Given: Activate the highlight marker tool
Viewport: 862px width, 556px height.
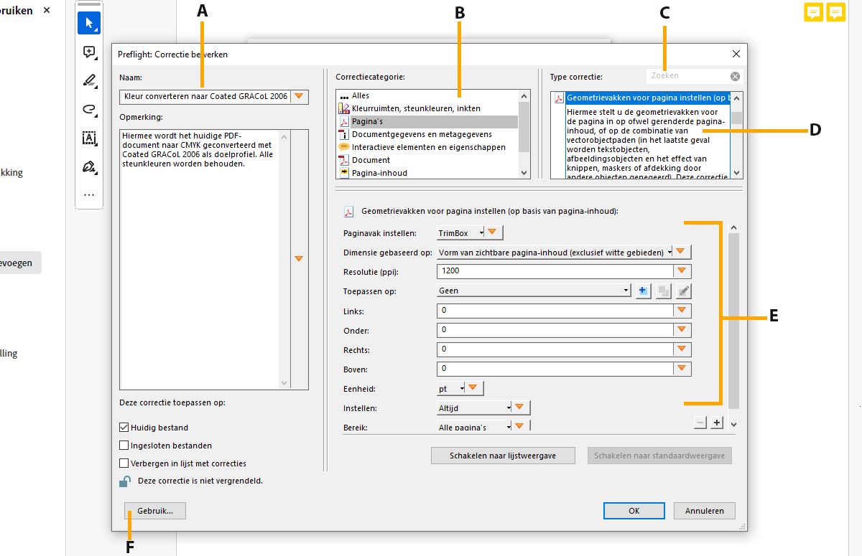Looking at the screenshot, I should coord(88,80).
